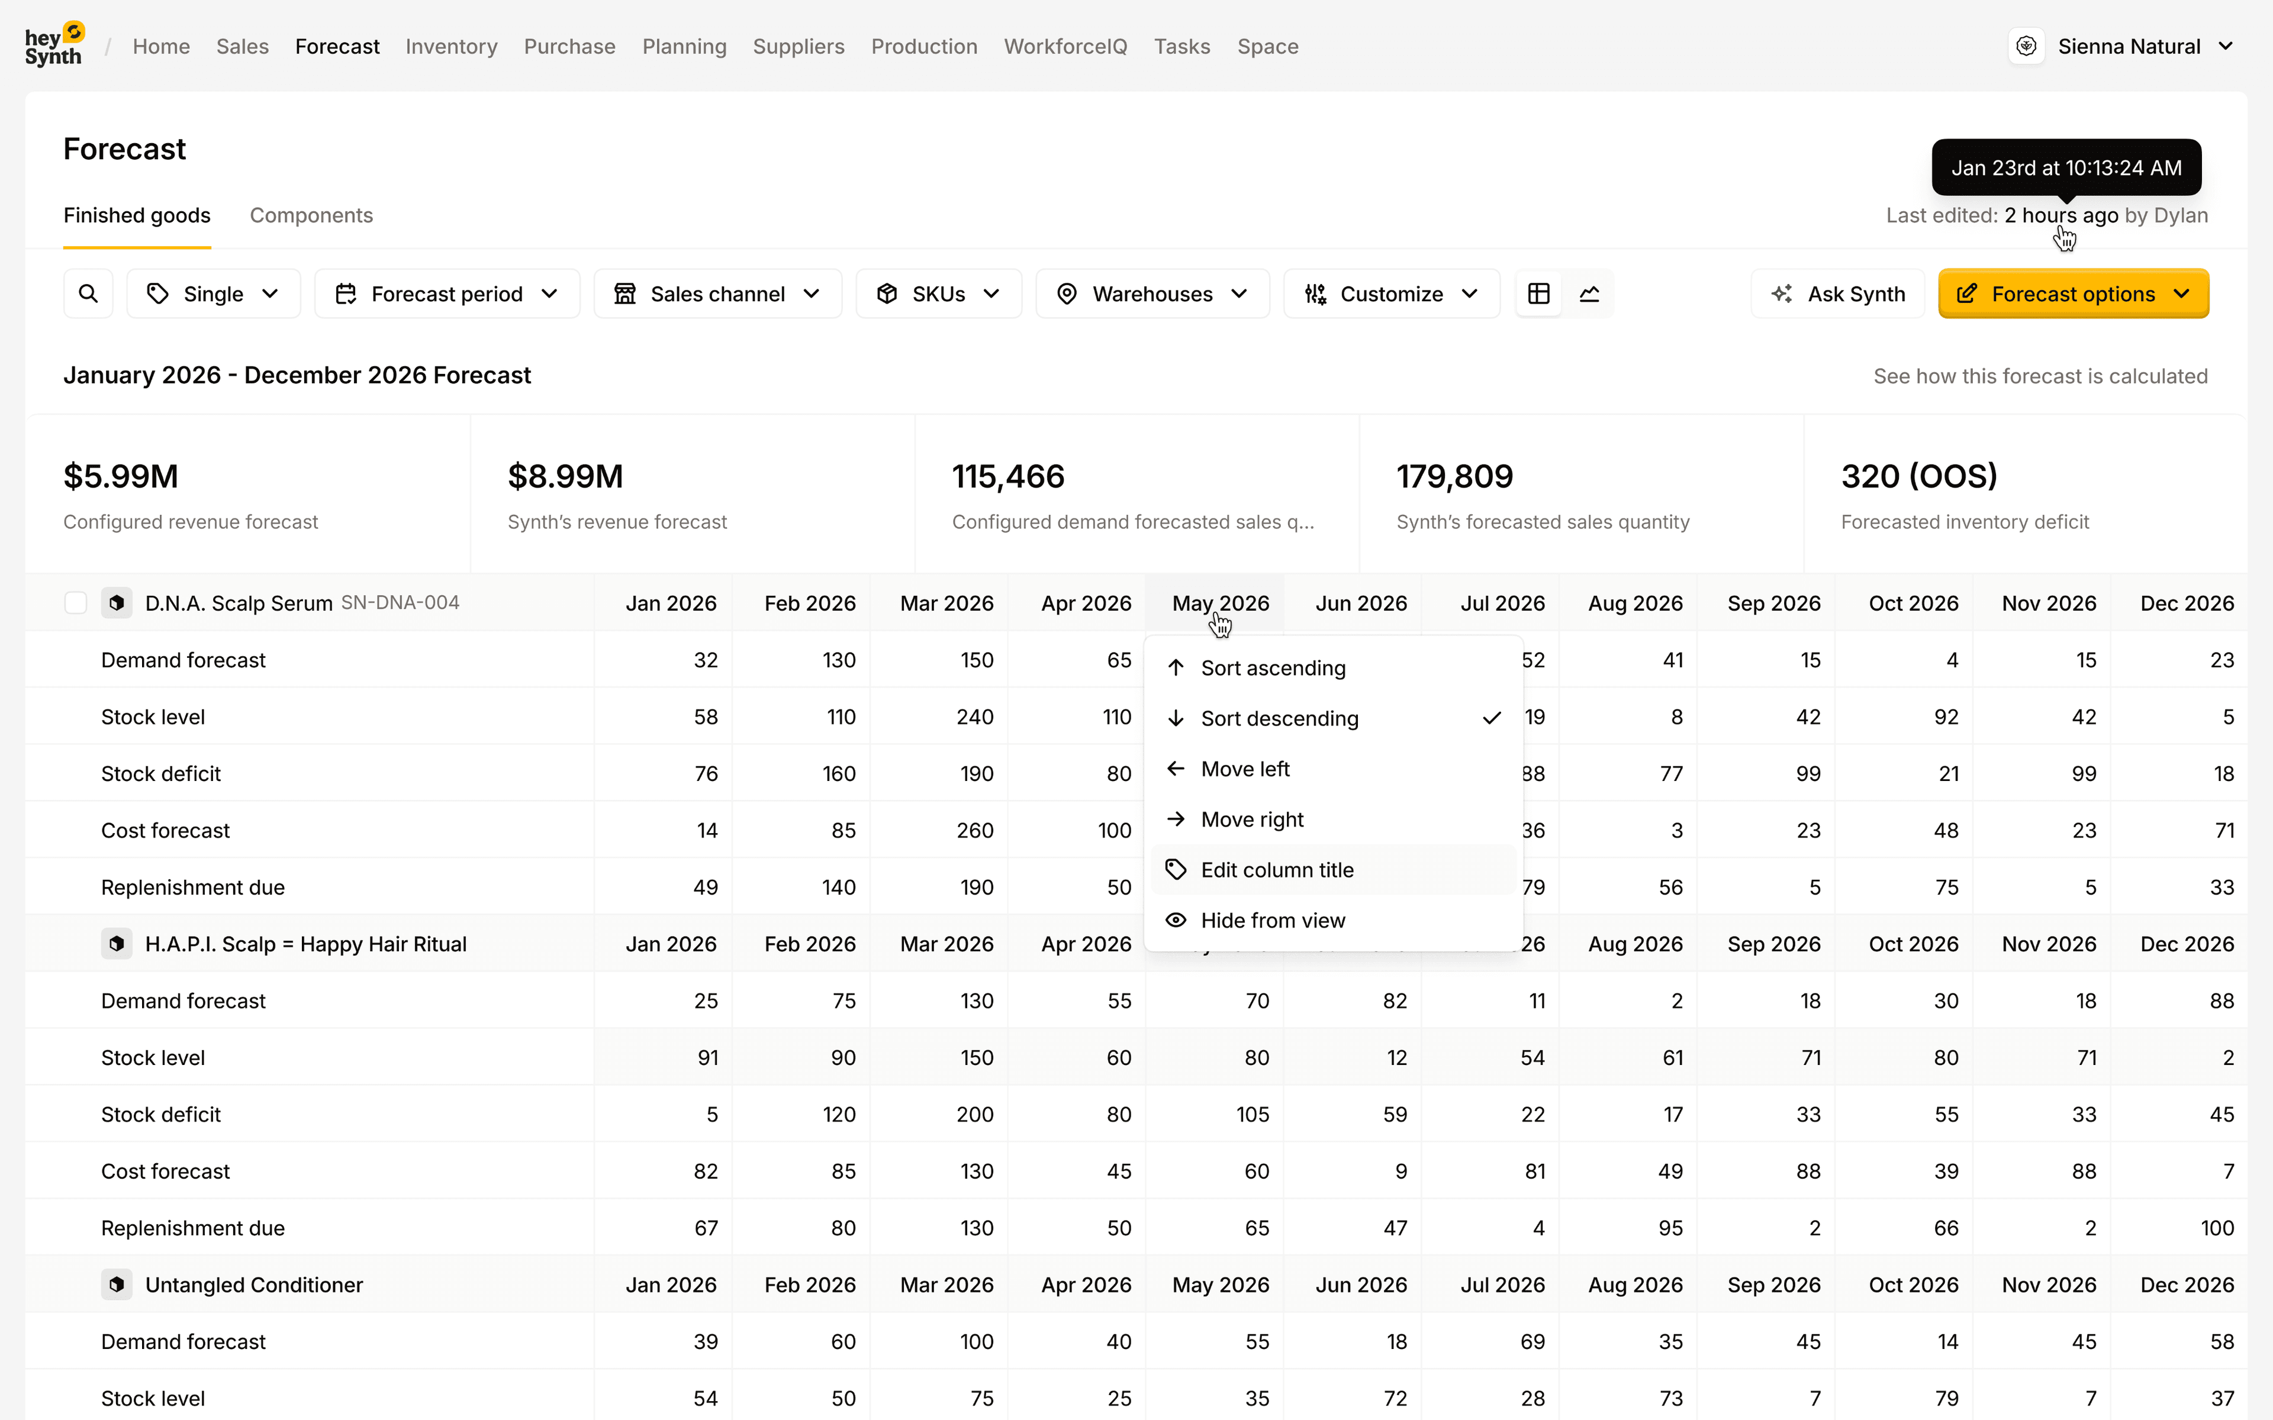
Task: Switch to table grid view icon
Action: (1538, 294)
